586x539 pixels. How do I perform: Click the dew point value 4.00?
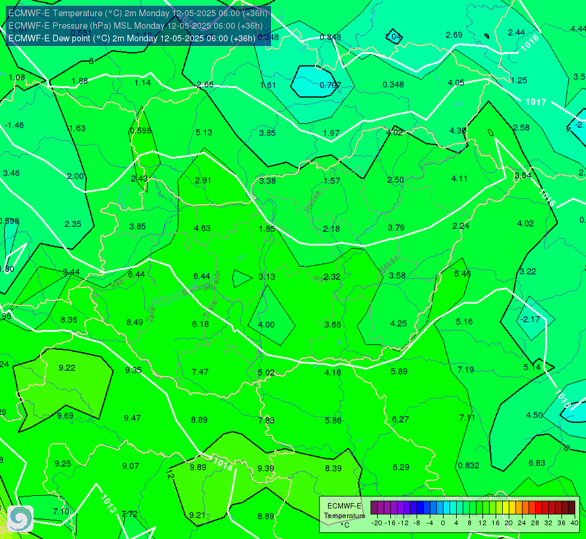click(x=266, y=325)
